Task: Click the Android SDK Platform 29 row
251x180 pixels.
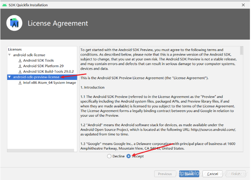Action: click(43, 66)
